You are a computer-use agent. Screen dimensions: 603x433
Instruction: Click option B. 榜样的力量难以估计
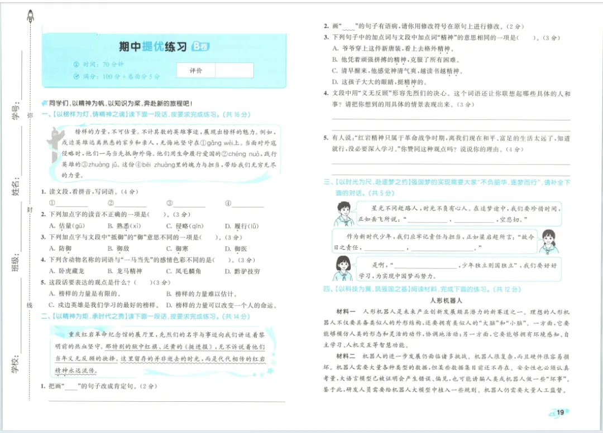(202, 294)
